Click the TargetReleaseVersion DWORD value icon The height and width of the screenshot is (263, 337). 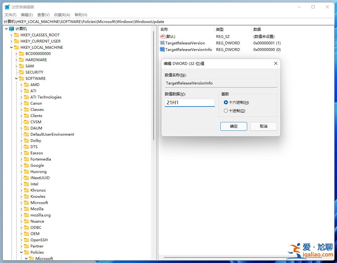(x=163, y=43)
